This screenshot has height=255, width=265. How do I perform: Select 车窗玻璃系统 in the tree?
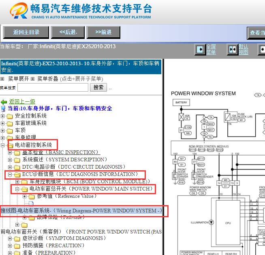tap(31, 123)
